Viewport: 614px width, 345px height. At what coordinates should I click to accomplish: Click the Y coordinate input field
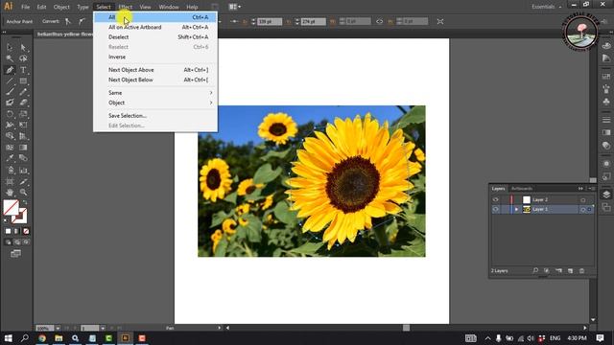[314, 21]
